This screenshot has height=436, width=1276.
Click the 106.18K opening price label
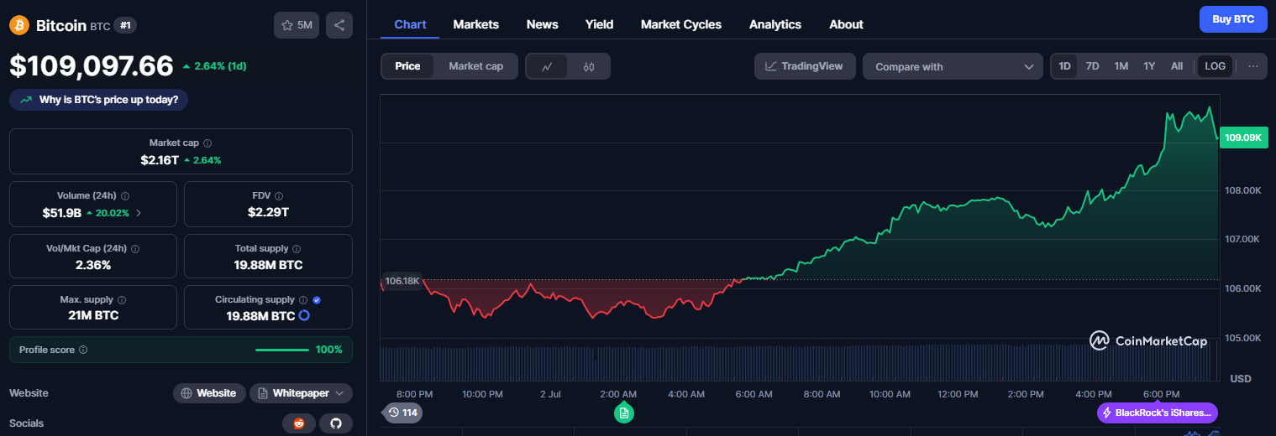point(402,280)
